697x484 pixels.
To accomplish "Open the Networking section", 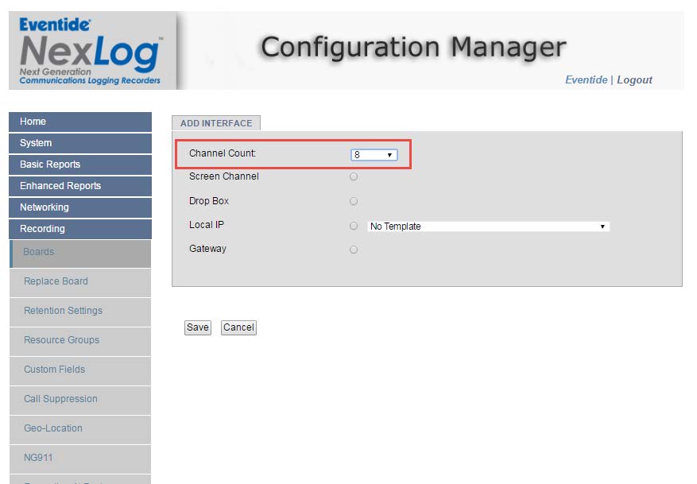I will tap(79, 207).
